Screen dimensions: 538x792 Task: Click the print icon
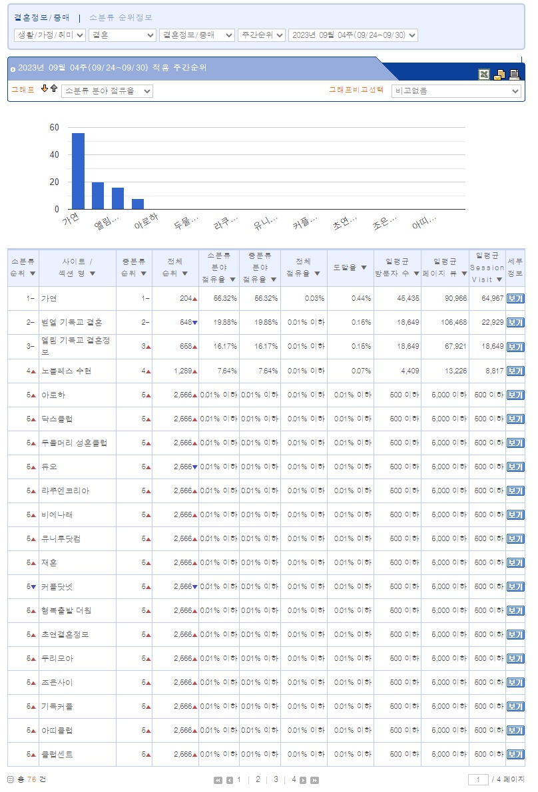coord(514,75)
